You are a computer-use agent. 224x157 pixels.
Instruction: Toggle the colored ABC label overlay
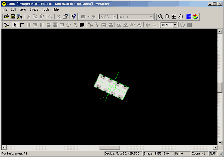pyautogui.click(x=196, y=17)
